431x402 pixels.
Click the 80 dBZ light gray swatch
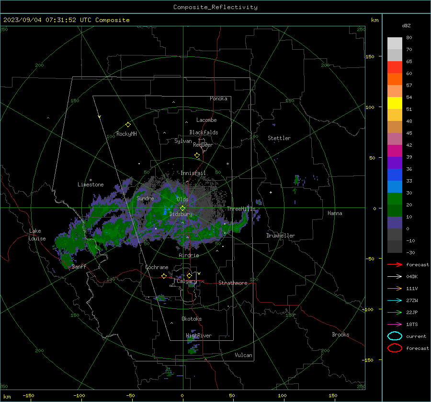395,43
